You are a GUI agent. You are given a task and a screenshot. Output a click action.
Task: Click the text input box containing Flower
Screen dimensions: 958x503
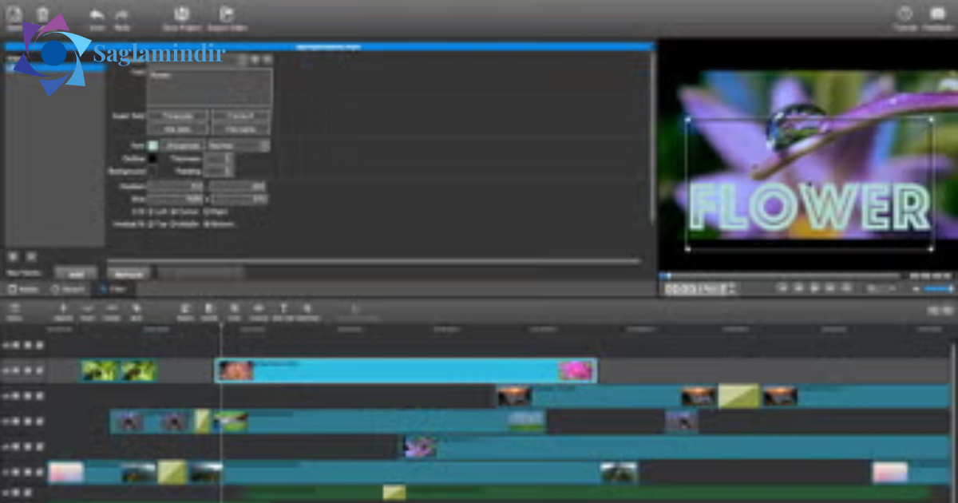209,87
